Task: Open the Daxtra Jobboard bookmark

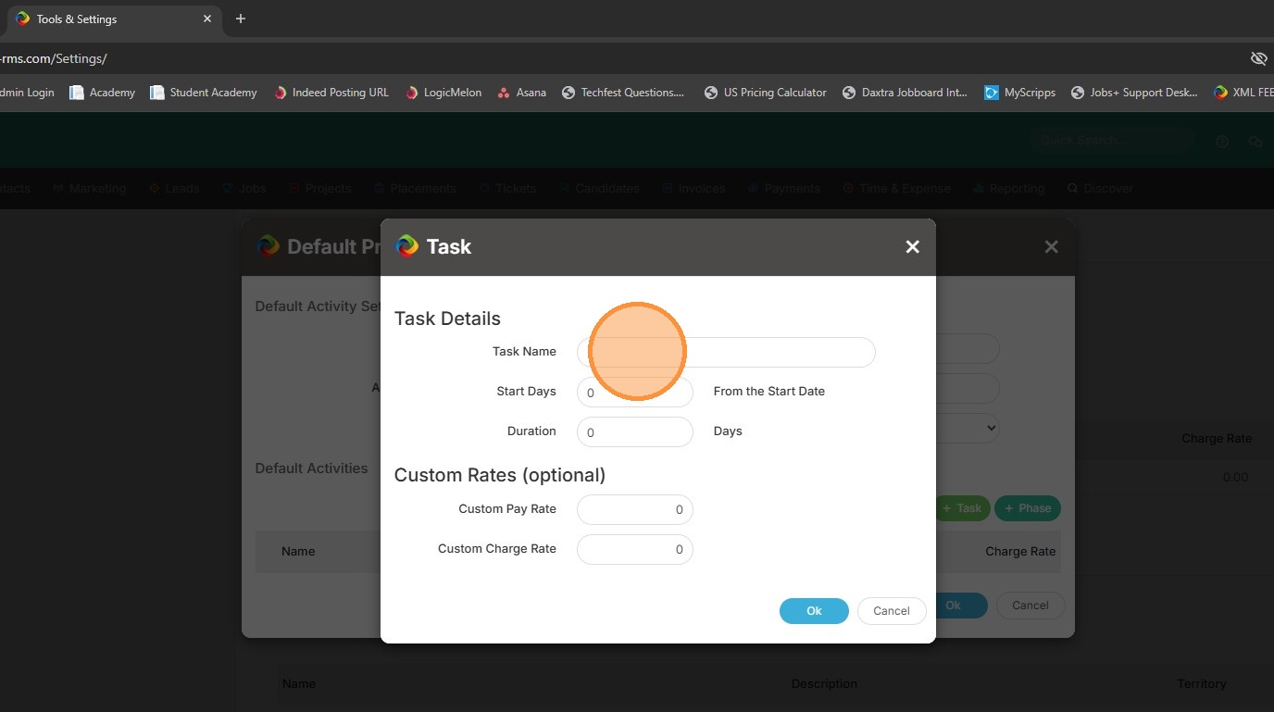Action: tap(905, 93)
